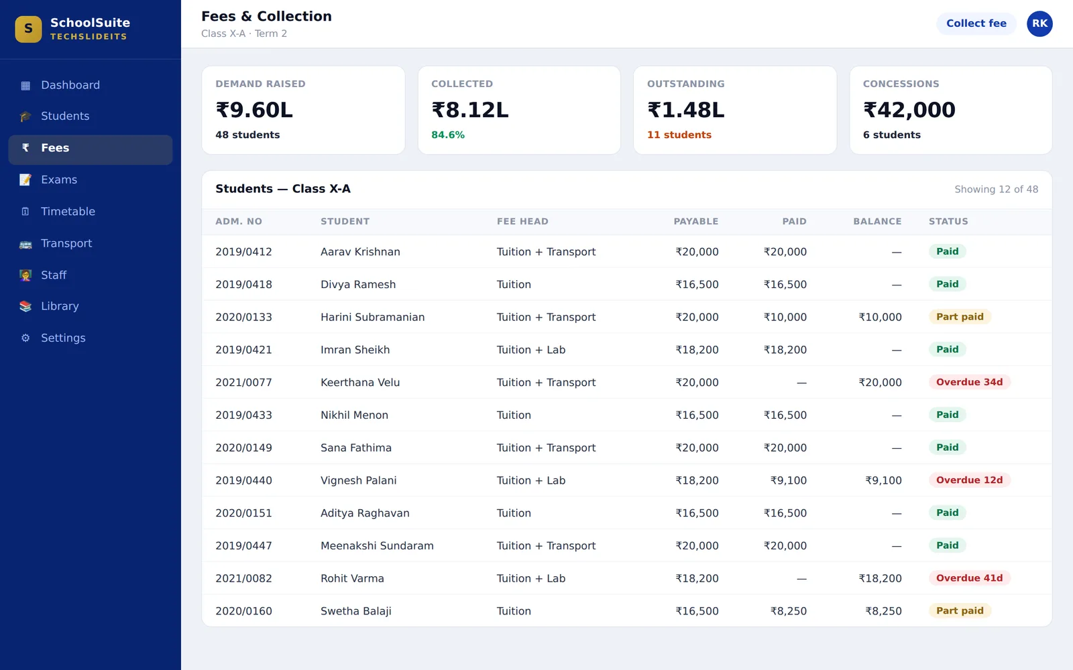Click the Students graduation cap icon

(25, 117)
